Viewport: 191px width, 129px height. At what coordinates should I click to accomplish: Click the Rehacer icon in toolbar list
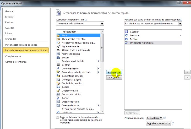click(126, 39)
